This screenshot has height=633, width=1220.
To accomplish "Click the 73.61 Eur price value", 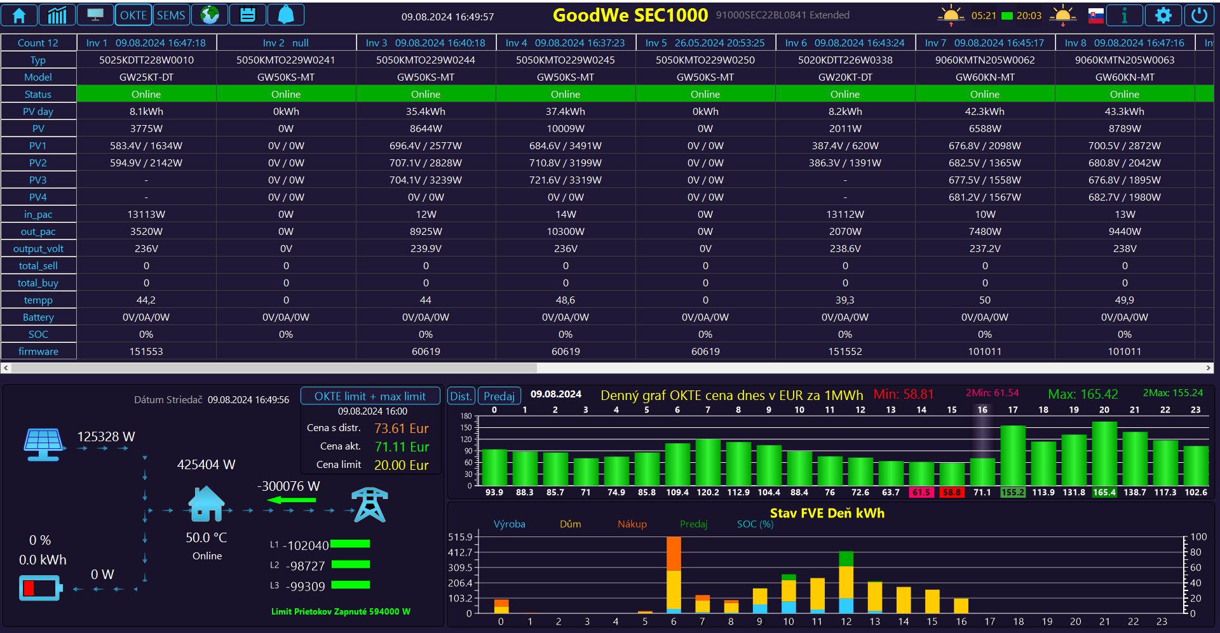I will click(x=402, y=428).
